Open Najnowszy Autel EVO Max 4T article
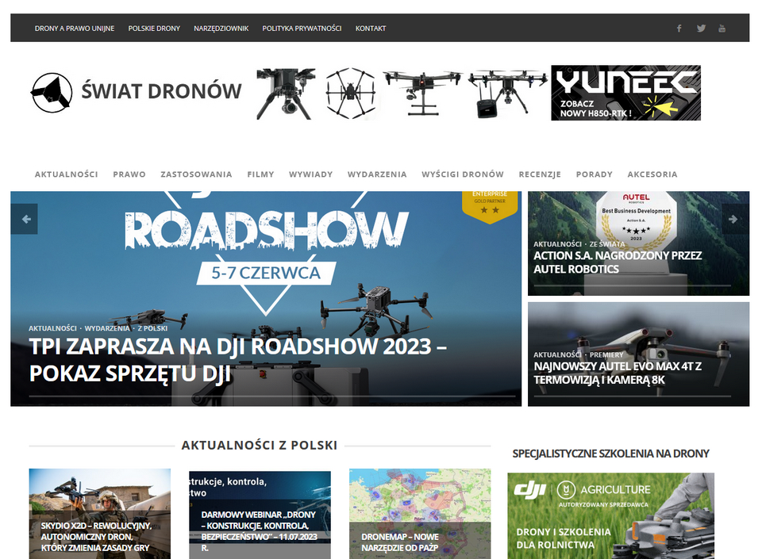Image resolution: width=762 pixels, height=559 pixels. (618, 373)
